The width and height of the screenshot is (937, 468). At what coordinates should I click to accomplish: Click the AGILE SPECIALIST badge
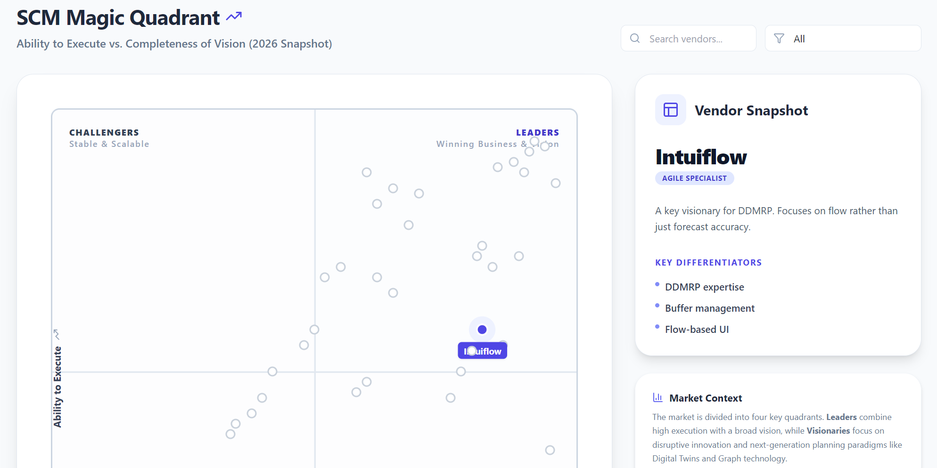click(694, 178)
